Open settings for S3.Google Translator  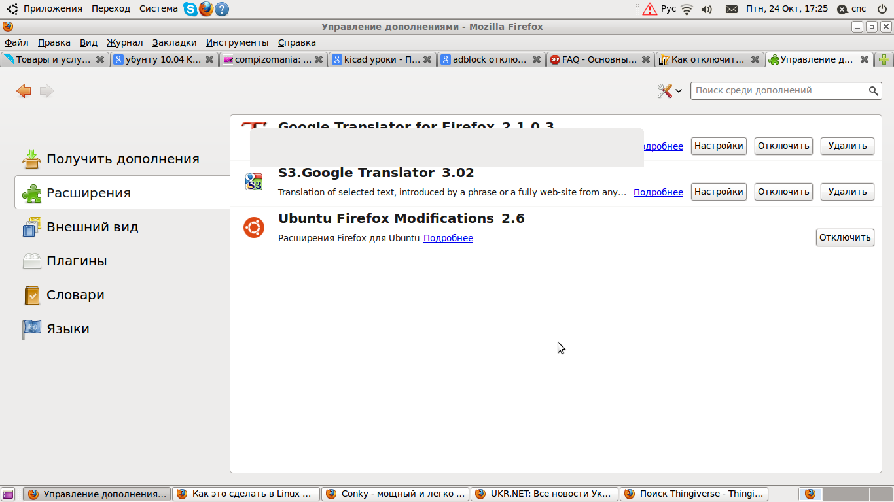[x=719, y=192]
